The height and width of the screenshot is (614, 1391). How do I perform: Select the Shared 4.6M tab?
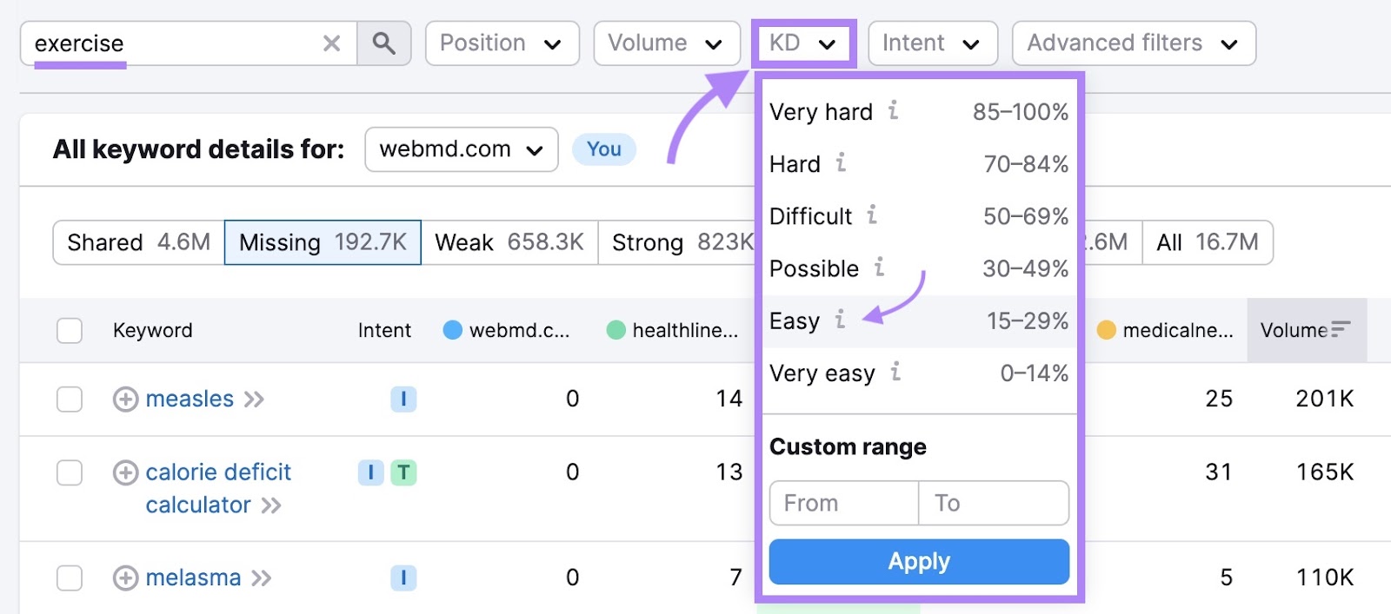[135, 242]
